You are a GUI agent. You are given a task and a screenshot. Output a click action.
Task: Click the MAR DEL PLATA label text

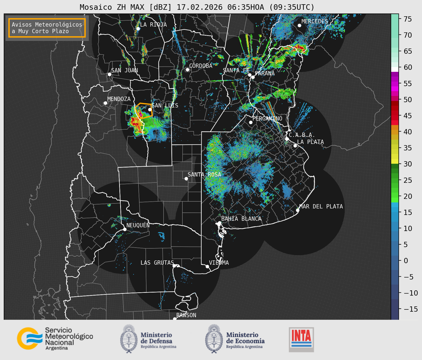[x=321, y=206]
